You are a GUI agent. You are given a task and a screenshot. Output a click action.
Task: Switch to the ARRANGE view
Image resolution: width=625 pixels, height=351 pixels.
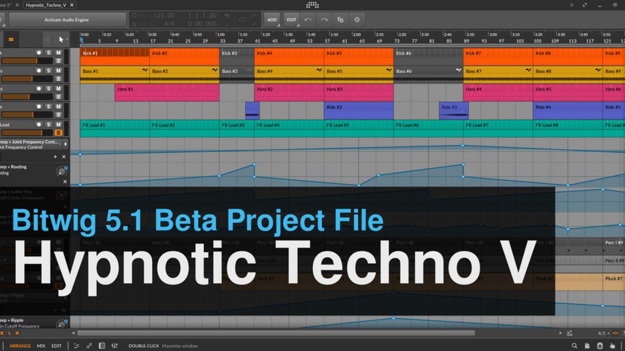click(20, 346)
